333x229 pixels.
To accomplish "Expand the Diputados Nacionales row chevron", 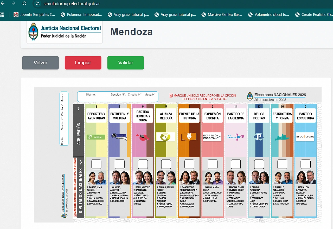I will pyautogui.click(x=81, y=162).
